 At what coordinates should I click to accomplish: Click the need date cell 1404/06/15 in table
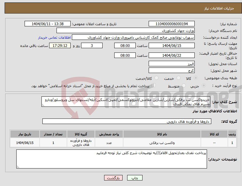pyautogui.click(x=25, y=143)
